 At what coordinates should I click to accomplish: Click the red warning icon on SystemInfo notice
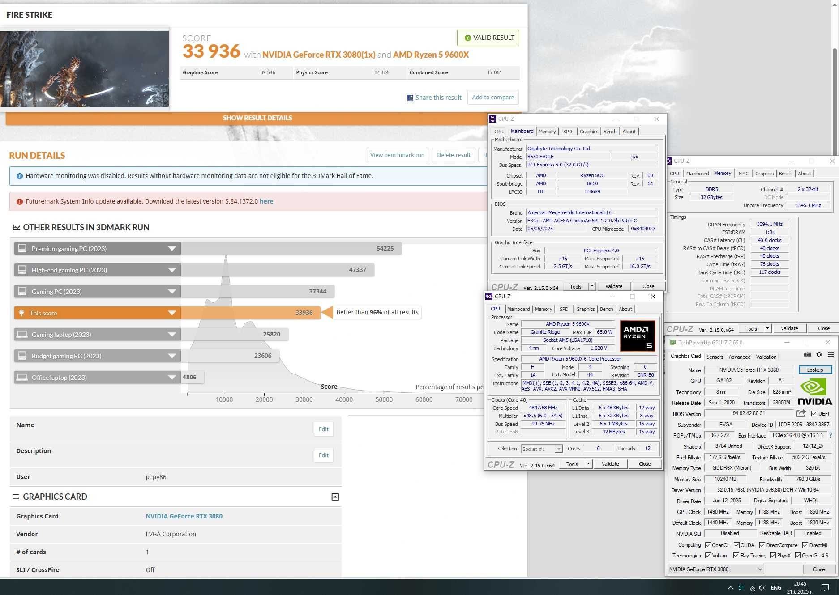tap(19, 202)
